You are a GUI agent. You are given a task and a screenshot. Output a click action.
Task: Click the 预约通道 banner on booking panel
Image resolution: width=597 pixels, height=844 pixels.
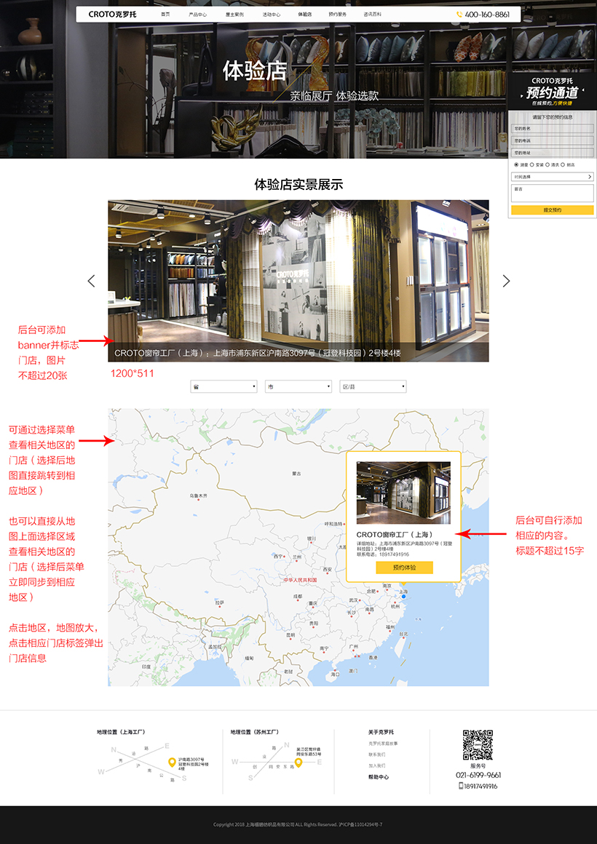pos(553,92)
